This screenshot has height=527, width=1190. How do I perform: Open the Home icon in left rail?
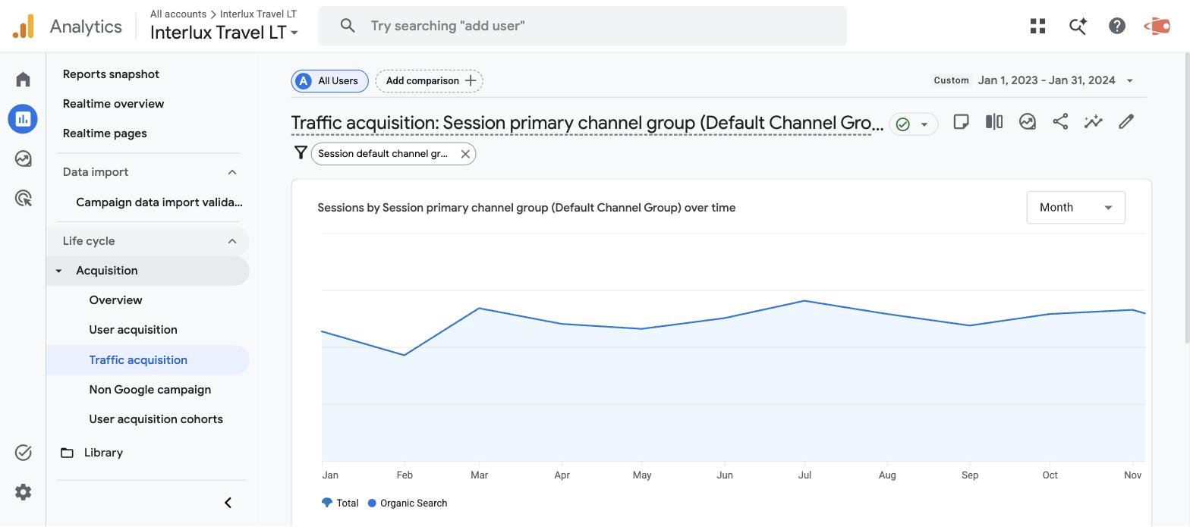[x=23, y=80]
